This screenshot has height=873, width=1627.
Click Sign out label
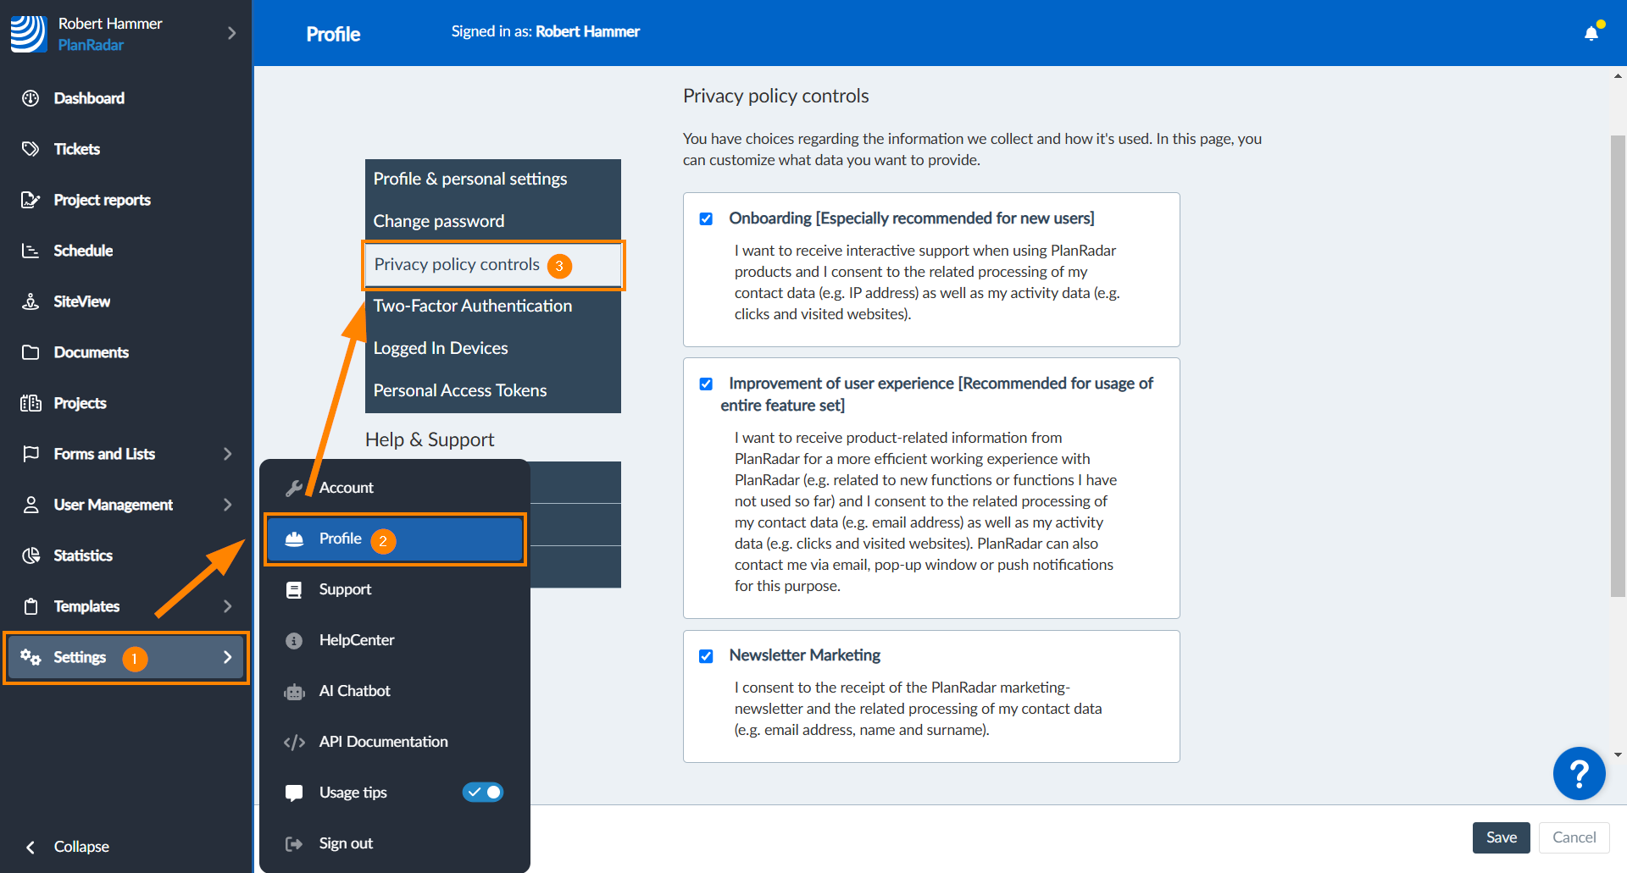pyautogui.click(x=346, y=843)
